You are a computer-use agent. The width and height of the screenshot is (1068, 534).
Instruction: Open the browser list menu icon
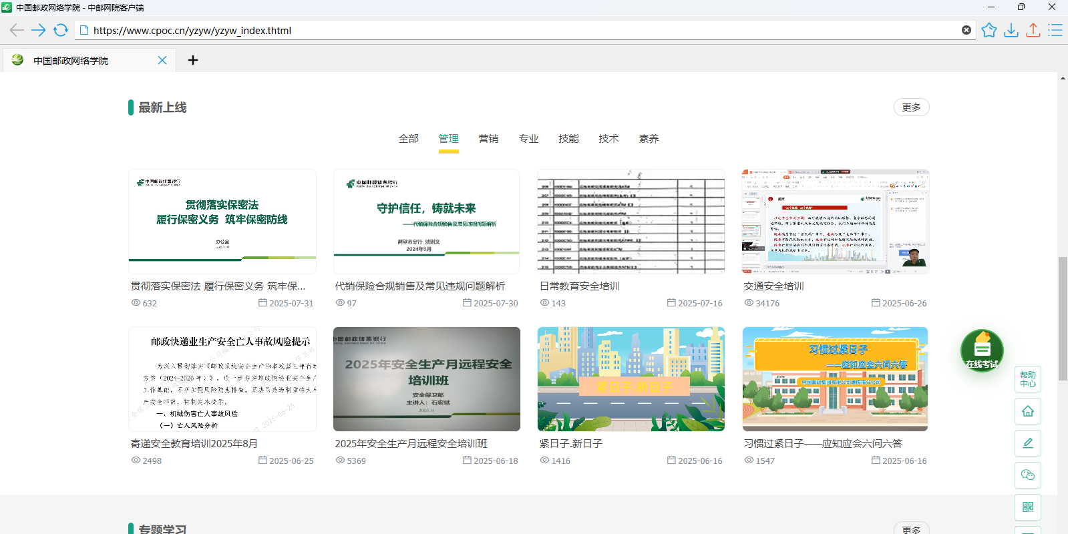[x=1055, y=30]
